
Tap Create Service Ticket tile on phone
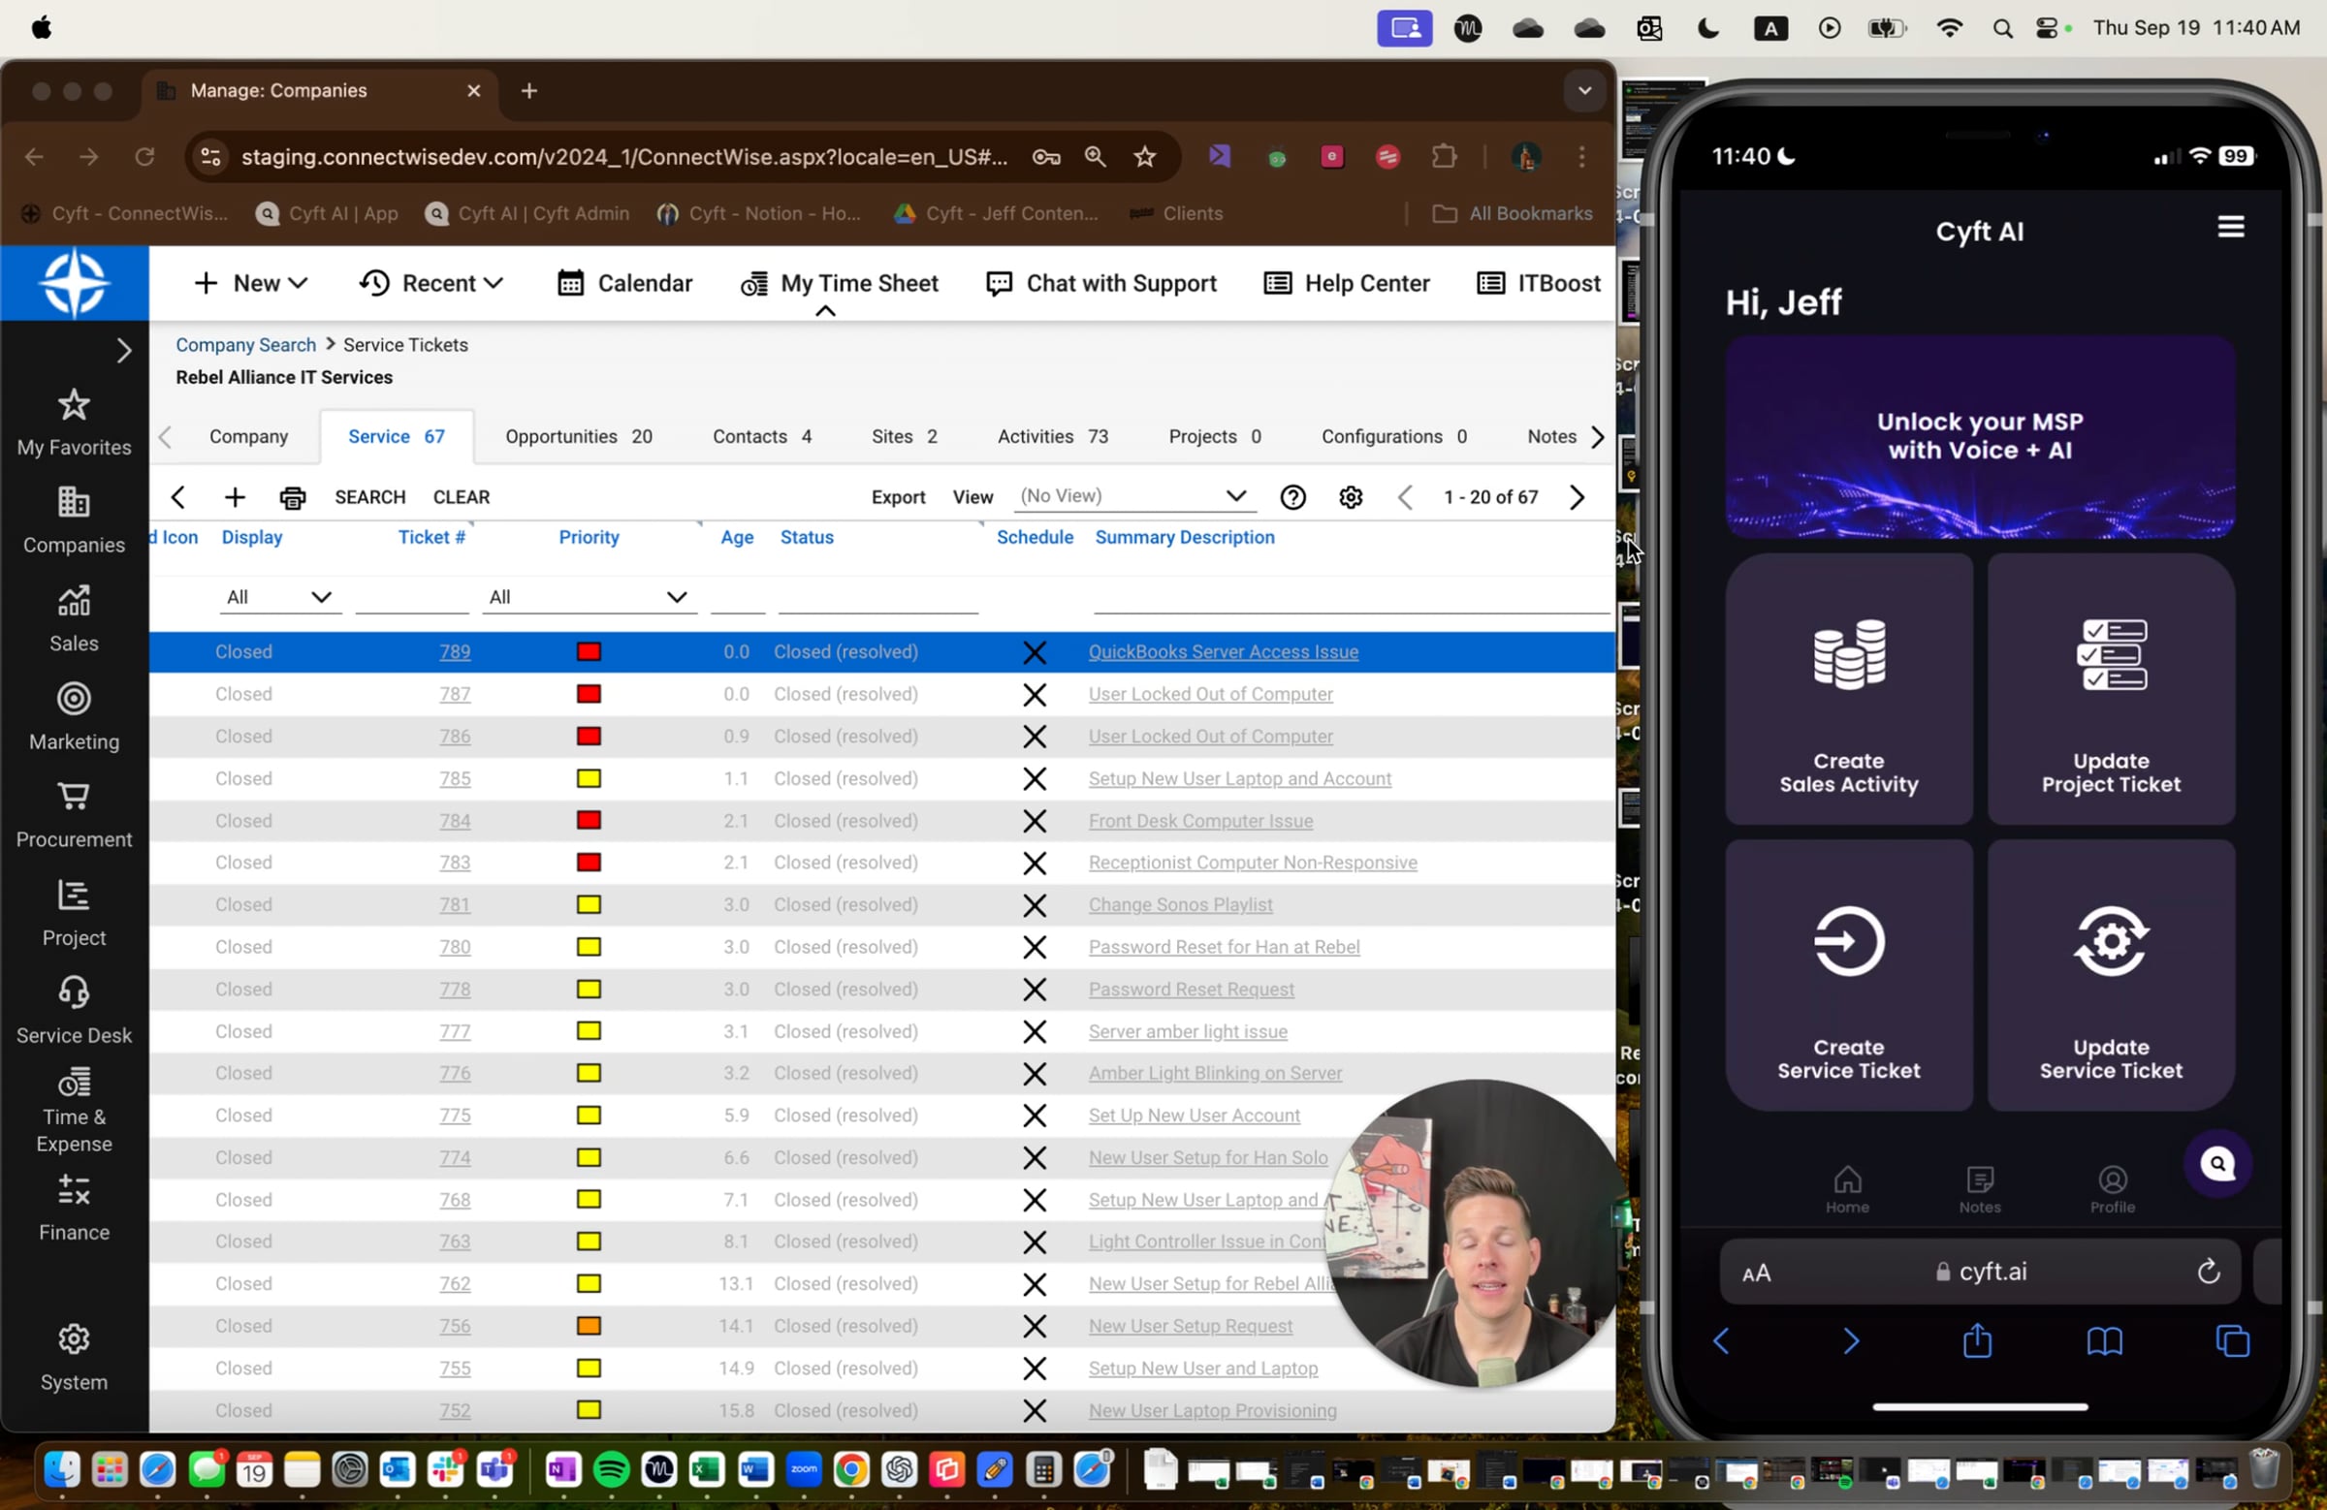point(1848,975)
